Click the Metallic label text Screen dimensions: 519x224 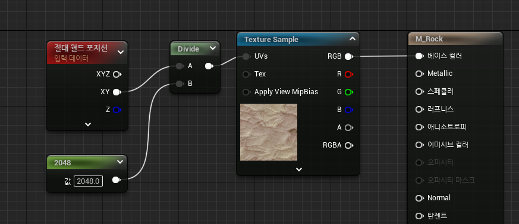pos(440,73)
